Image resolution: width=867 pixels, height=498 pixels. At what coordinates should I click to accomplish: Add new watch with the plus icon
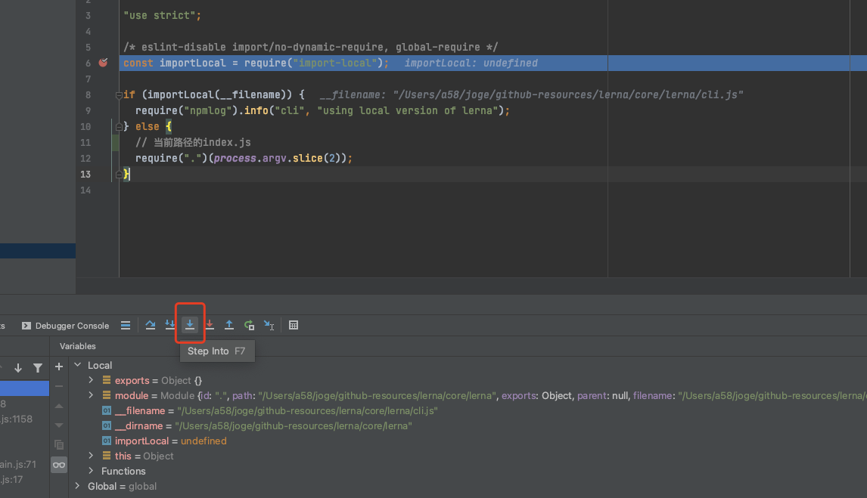59,367
